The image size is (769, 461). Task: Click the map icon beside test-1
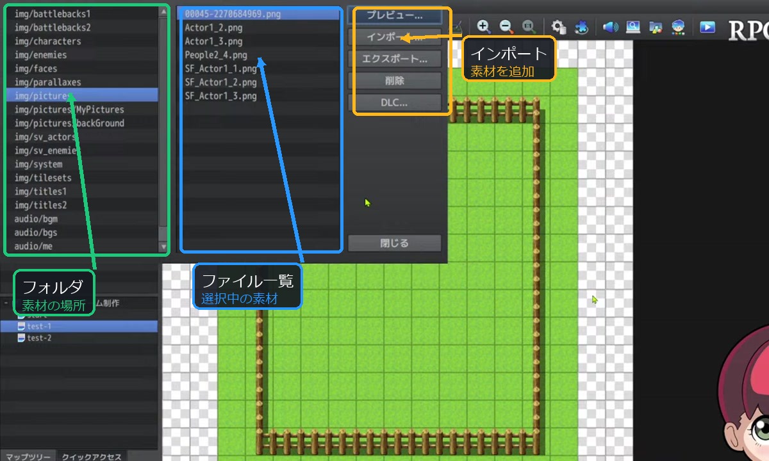click(x=21, y=327)
